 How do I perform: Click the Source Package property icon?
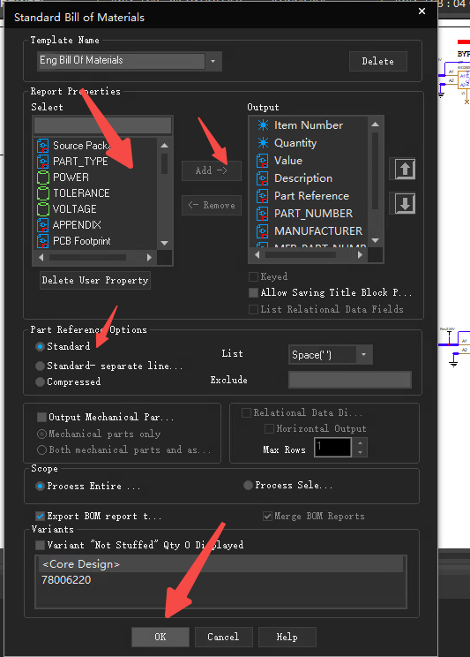point(42,146)
